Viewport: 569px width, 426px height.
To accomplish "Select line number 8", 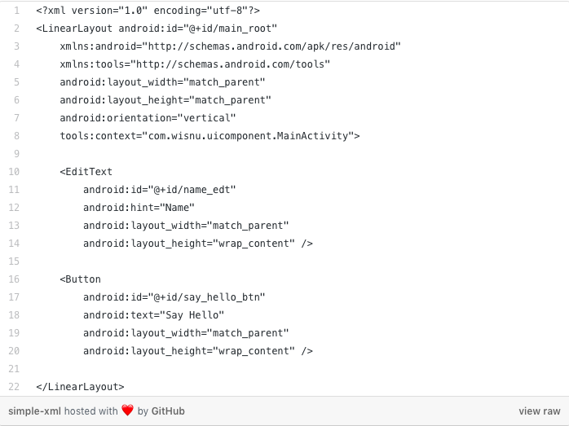I will 16,136.
